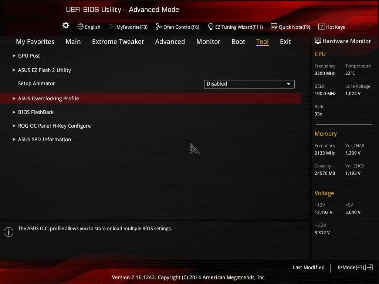Select the Setup Animator label
This screenshot has height=284, width=379.
[x=37, y=83]
